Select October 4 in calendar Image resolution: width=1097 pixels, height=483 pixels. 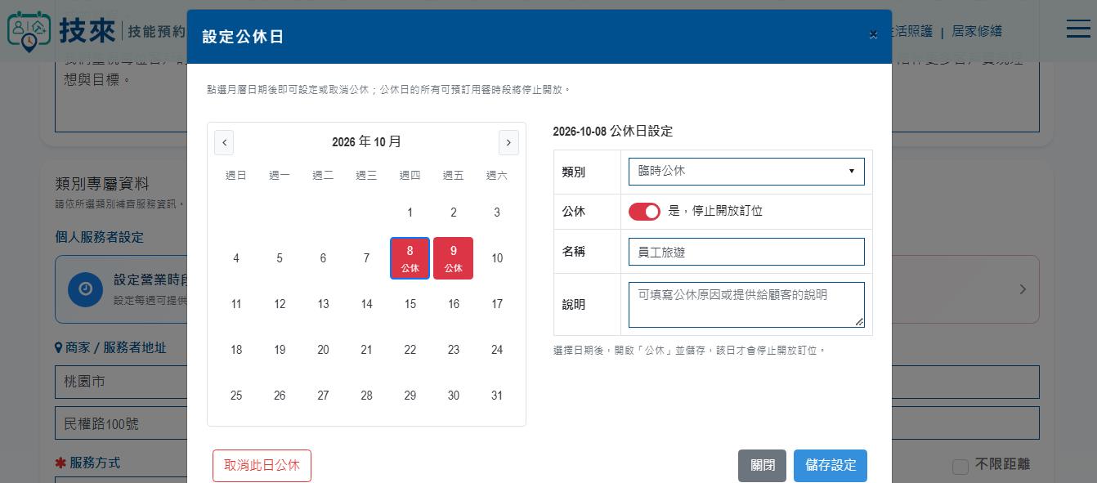(x=236, y=258)
